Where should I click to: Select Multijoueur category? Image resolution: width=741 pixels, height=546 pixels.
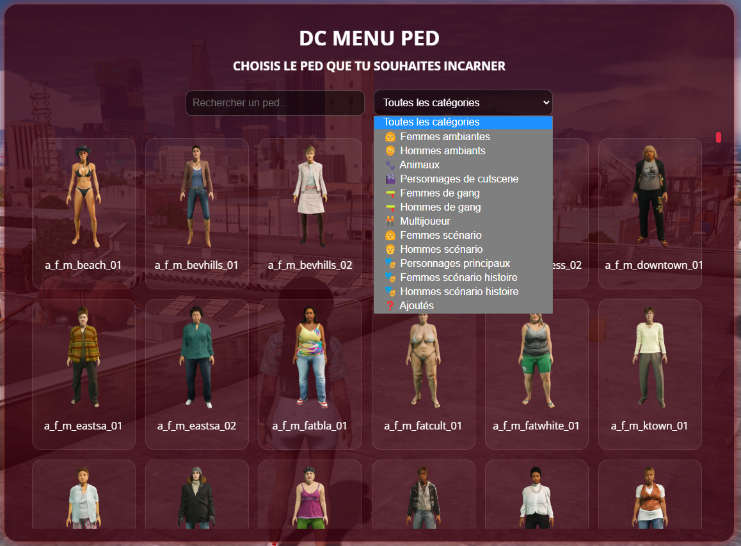point(463,221)
